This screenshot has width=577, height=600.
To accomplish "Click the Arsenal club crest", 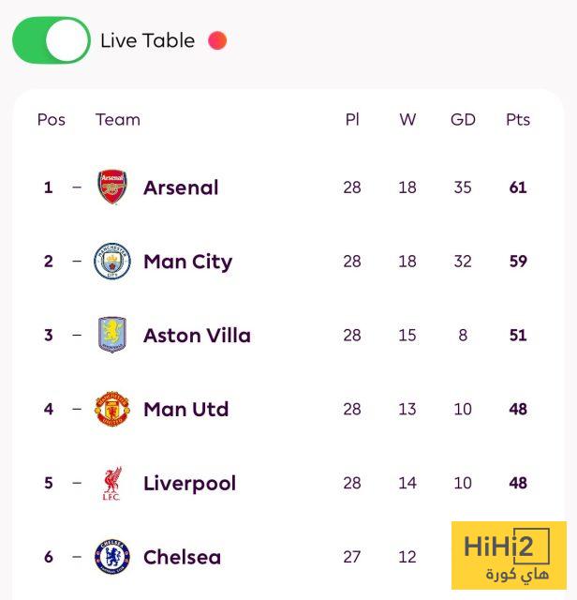I will 112,187.
